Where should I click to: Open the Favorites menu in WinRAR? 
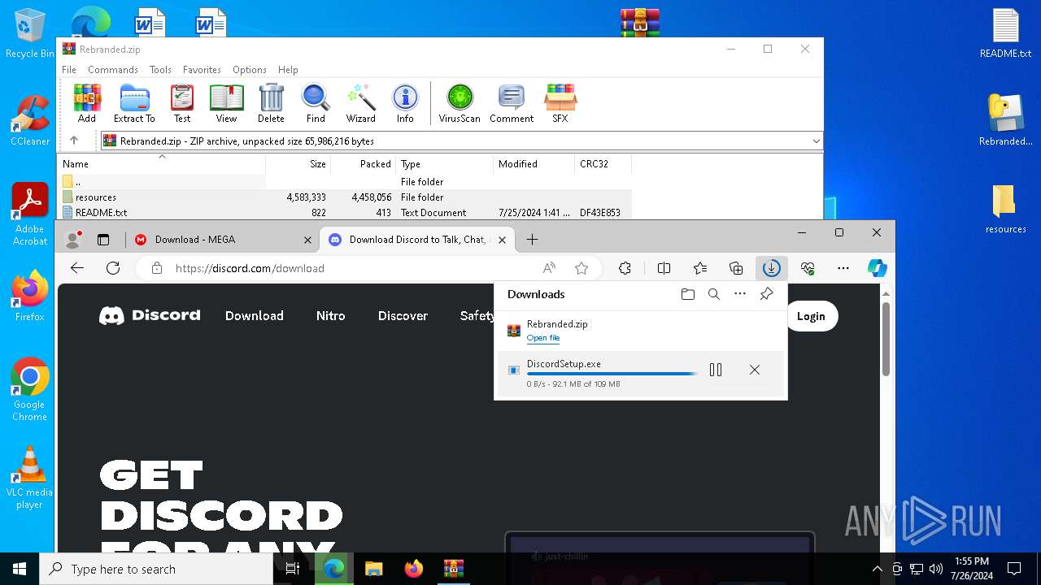point(202,70)
